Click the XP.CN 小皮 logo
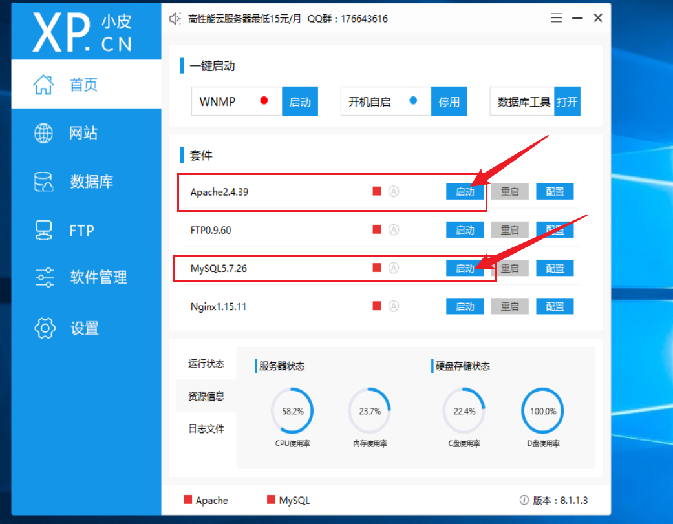Viewport: 673px width, 524px height. click(82, 32)
